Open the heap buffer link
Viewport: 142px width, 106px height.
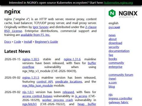click(87, 104)
